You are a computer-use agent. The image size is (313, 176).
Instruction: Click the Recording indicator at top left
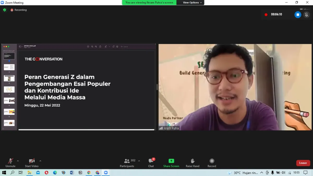pyautogui.click(x=19, y=10)
